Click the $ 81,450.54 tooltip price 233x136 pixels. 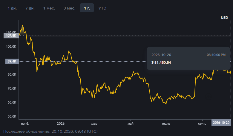click(161, 62)
